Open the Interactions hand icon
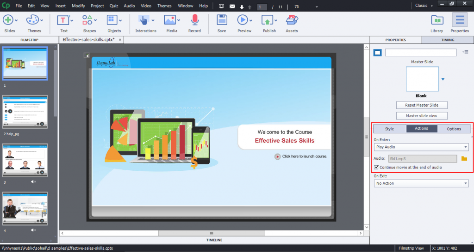Screen dimensions: 474x252 tap(143, 20)
